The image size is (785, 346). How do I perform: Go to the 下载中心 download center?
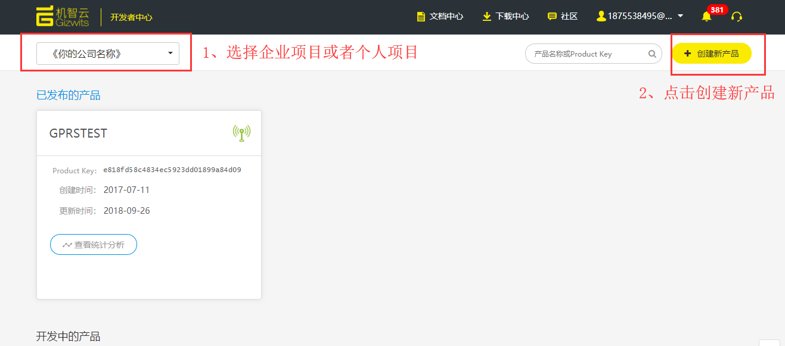tap(505, 17)
